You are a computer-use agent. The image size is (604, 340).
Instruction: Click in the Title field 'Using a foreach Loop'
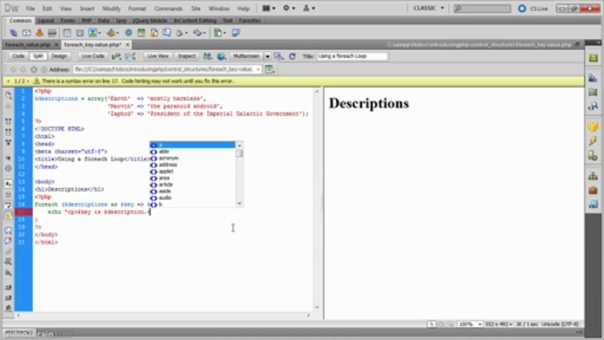tap(351, 56)
